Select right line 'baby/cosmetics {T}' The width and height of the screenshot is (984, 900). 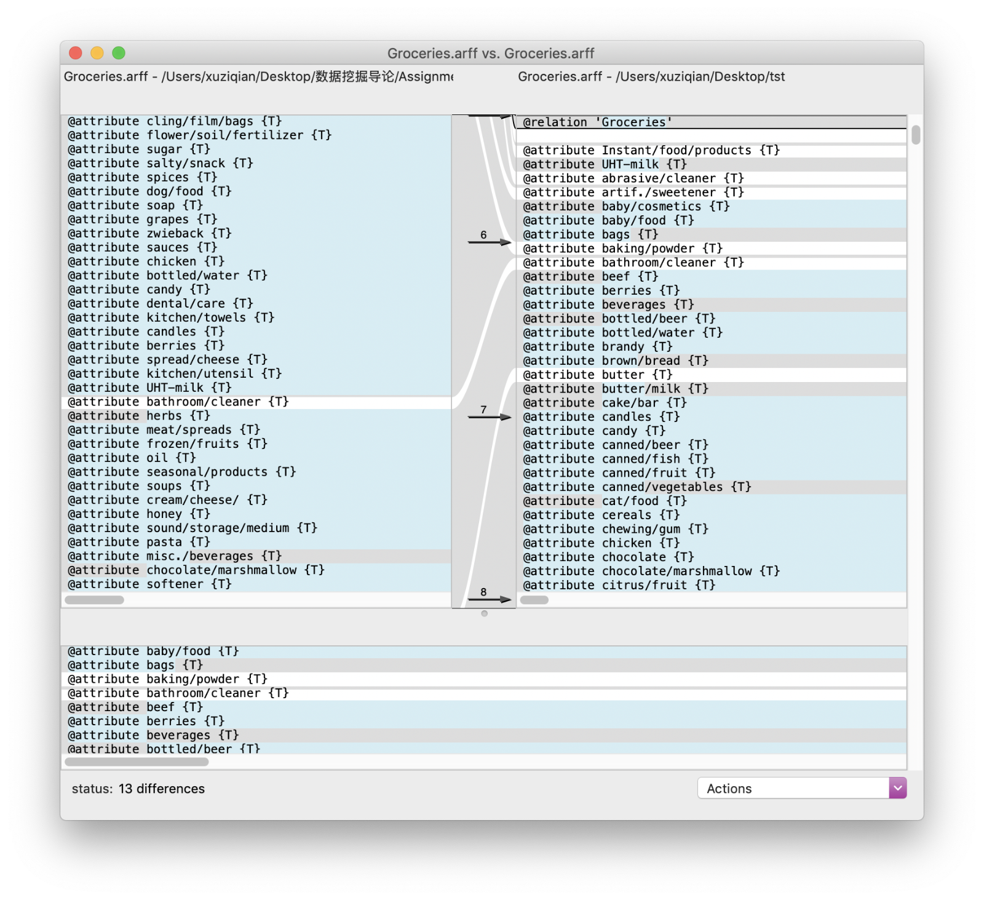pyautogui.click(x=712, y=207)
